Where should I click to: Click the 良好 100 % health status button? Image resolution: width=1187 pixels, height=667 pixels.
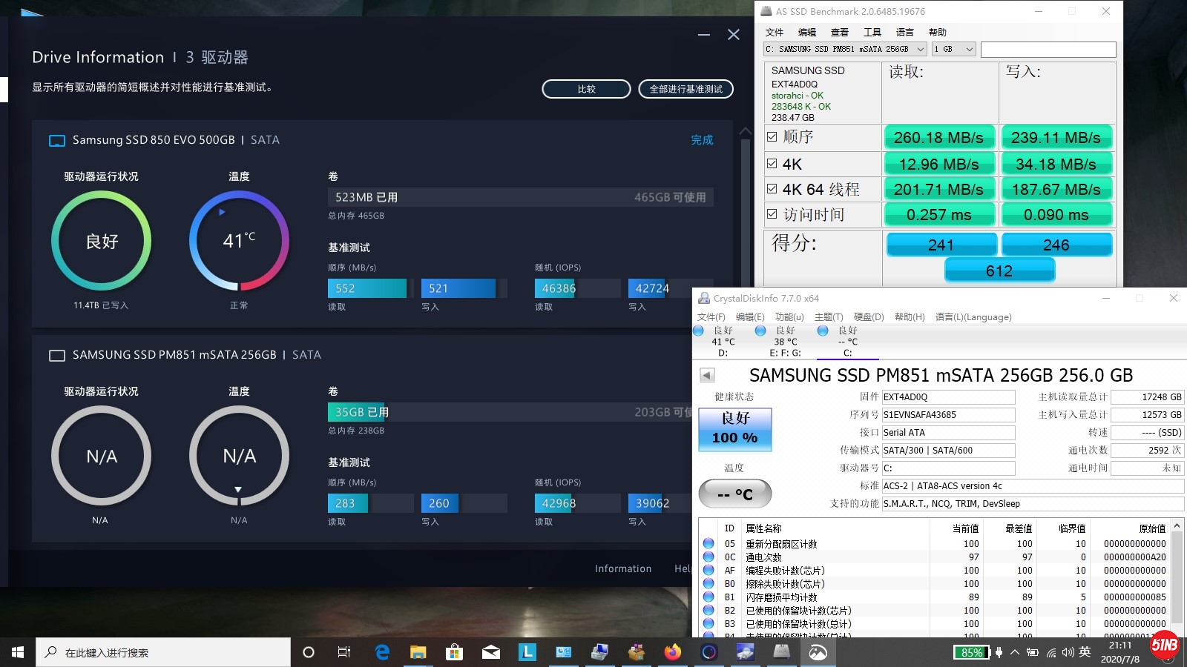click(735, 429)
